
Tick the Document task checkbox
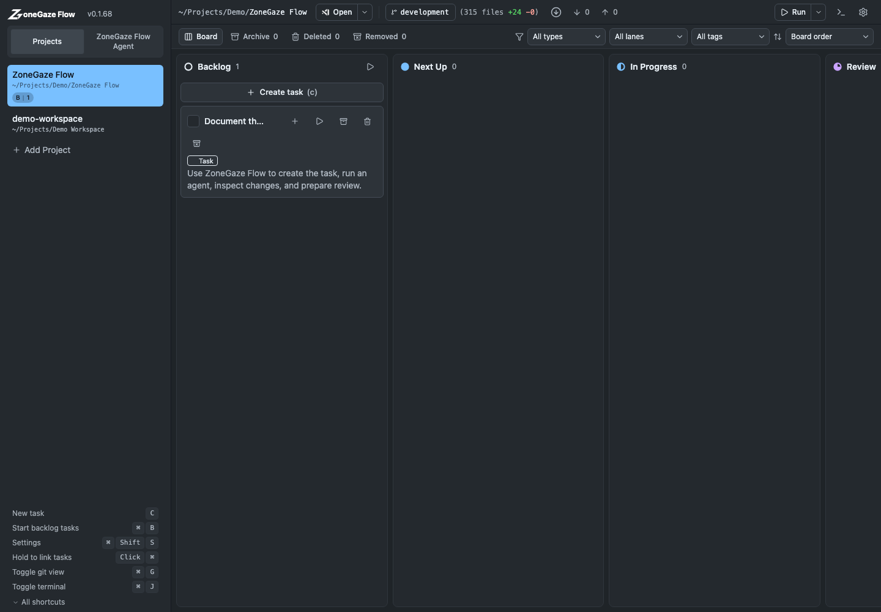click(x=193, y=121)
